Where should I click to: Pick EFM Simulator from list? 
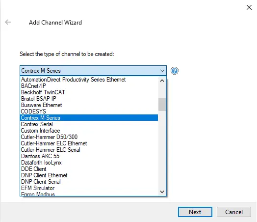point(89,188)
